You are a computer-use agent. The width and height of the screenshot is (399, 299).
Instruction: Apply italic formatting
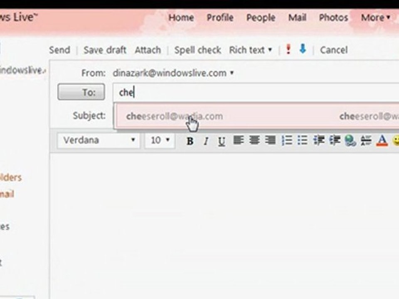[x=206, y=141]
